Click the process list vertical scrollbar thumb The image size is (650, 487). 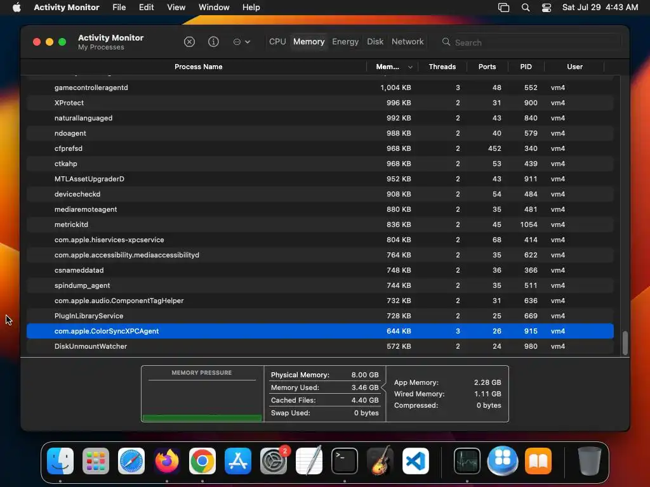point(625,343)
